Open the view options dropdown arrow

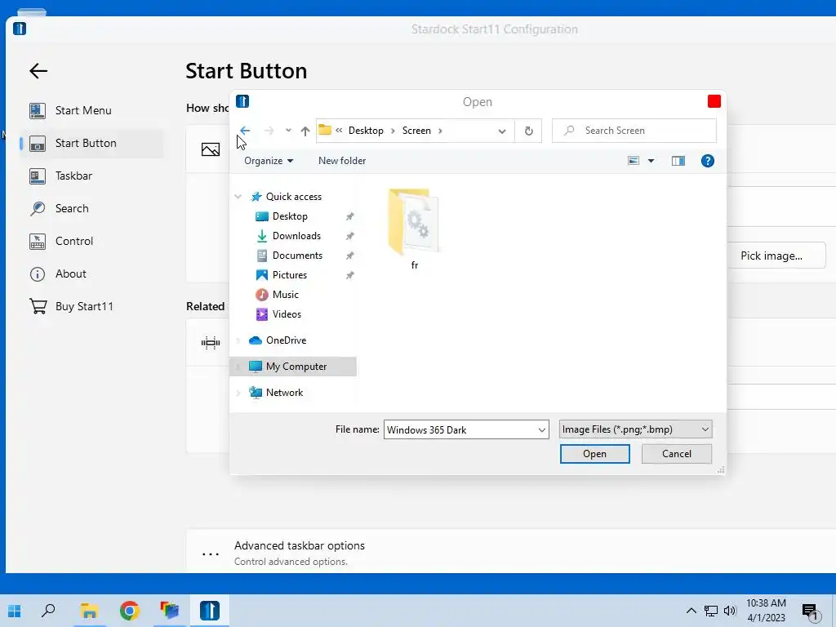click(651, 161)
